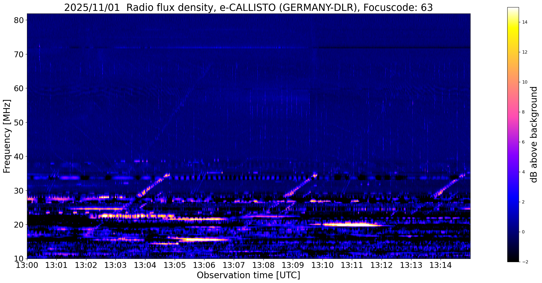Click the 13:01 time tick label
Image resolution: width=542 pixels, height=283 pixels.
(57, 265)
